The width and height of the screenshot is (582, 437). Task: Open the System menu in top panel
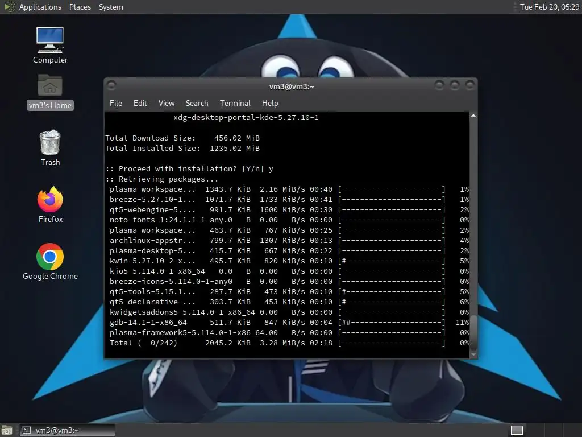pyautogui.click(x=111, y=7)
